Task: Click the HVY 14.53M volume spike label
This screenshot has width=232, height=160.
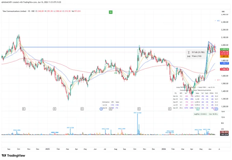Action: pyautogui.click(x=137, y=113)
